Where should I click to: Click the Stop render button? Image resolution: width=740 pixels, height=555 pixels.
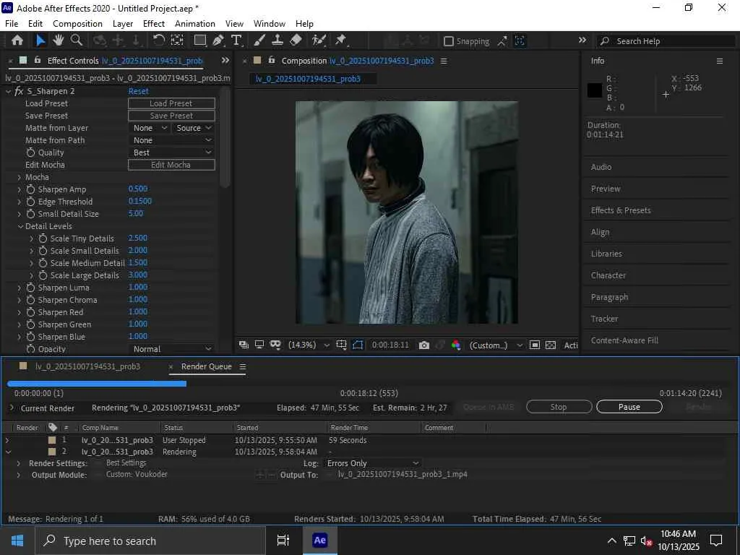(x=559, y=407)
